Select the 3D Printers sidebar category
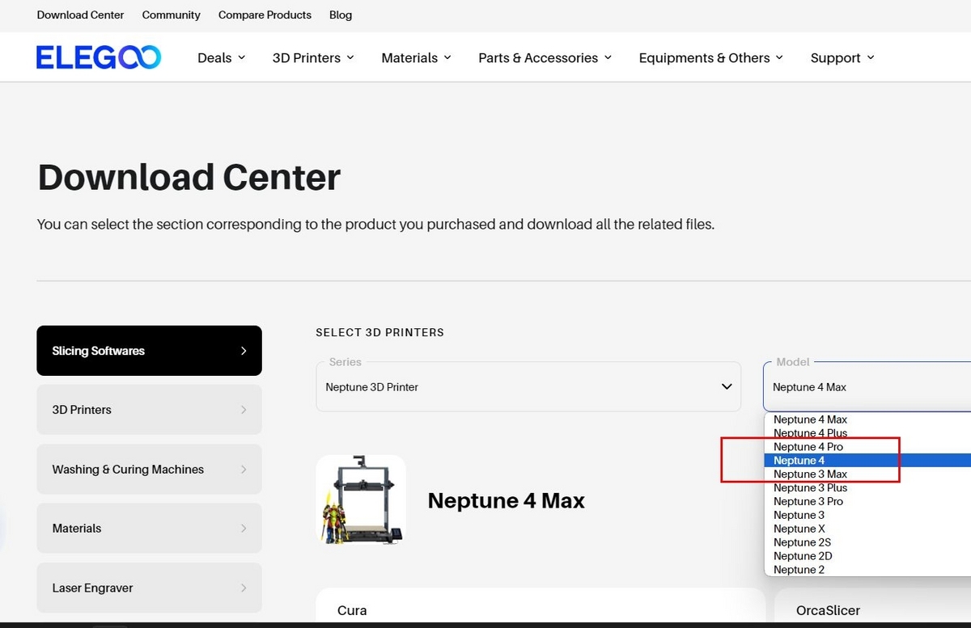Screen dimensions: 971x628 [149, 410]
